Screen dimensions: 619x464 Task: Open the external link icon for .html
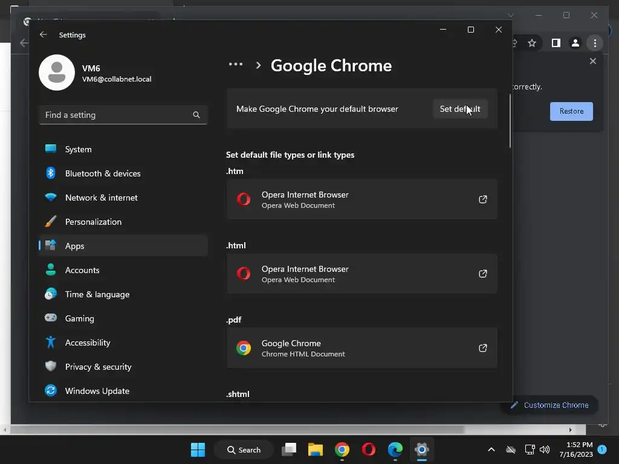coord(483,274)
